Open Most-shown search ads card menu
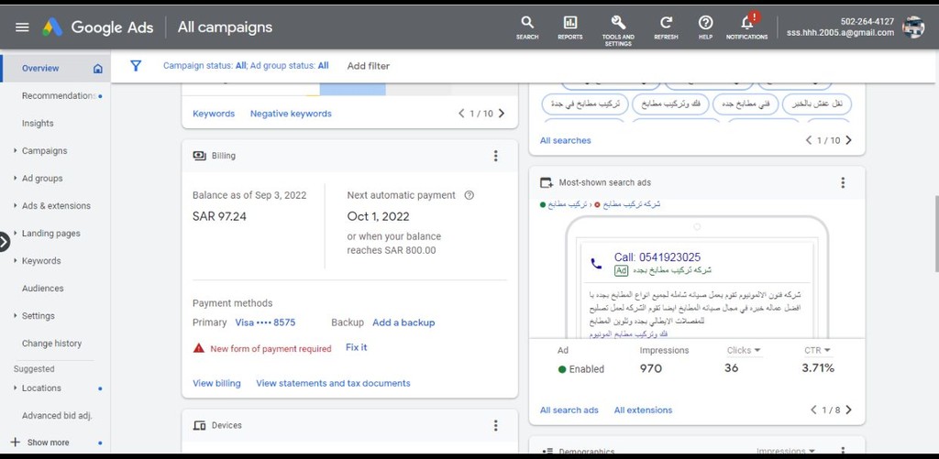939x459 pixels. click(x=843, y=182)
